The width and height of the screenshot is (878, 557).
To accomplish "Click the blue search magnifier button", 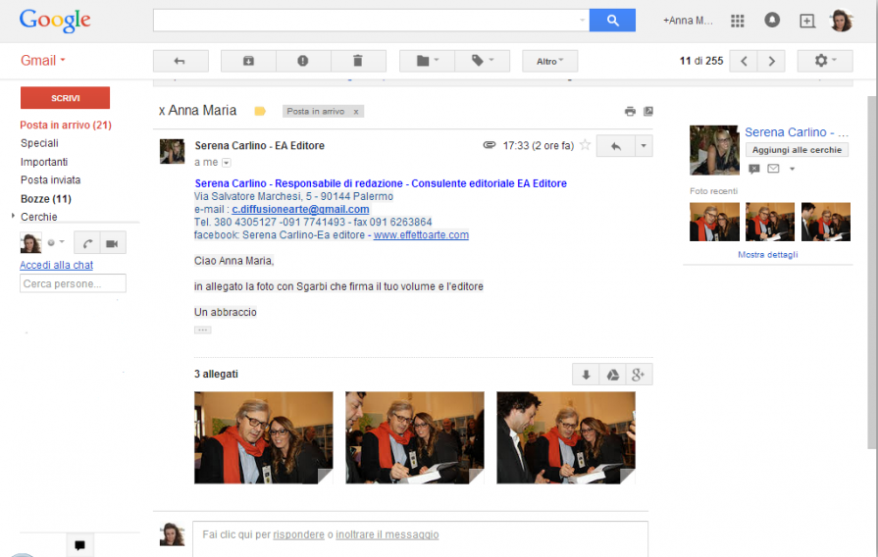I will (612, 21).
